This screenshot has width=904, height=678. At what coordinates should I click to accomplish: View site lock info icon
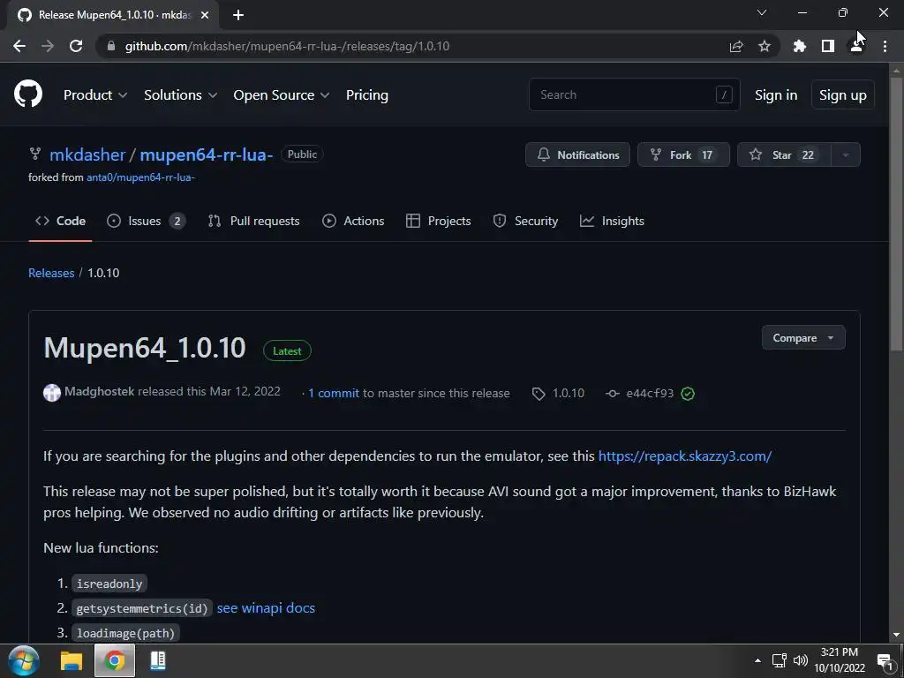(x=111, y=46)
